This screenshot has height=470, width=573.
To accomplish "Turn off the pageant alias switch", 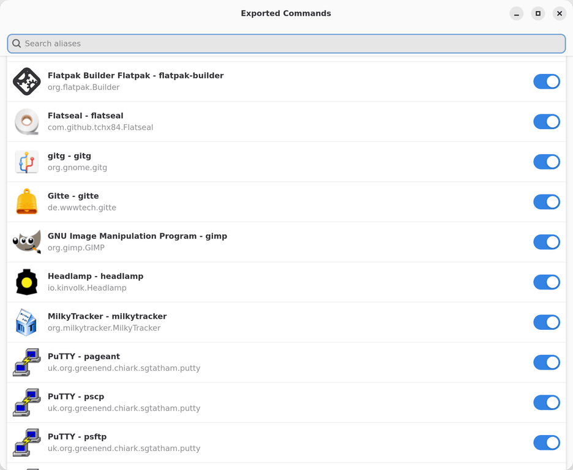I will [547, 362].
